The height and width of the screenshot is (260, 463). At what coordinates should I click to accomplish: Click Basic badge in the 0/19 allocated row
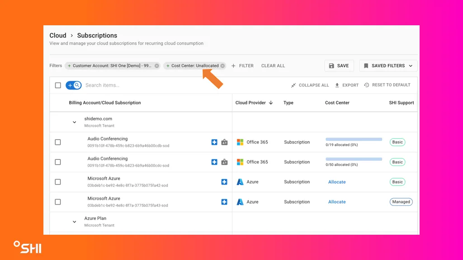click(x=397, y=142)
